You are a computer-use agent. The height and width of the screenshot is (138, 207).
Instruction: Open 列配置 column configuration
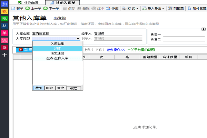click(176, 8)
